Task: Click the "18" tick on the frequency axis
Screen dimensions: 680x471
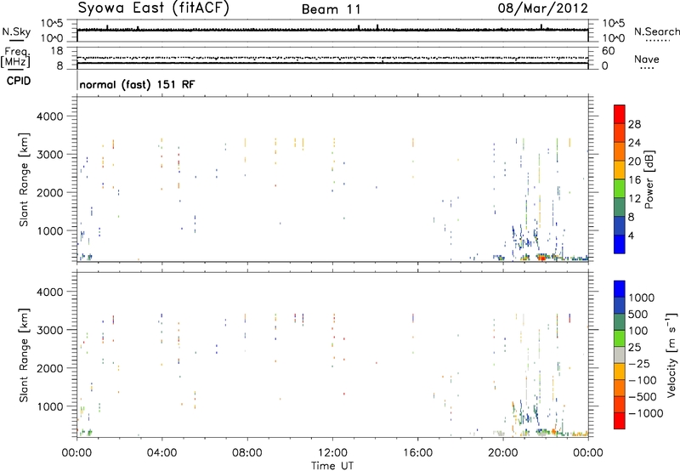Action: (57, 51)
